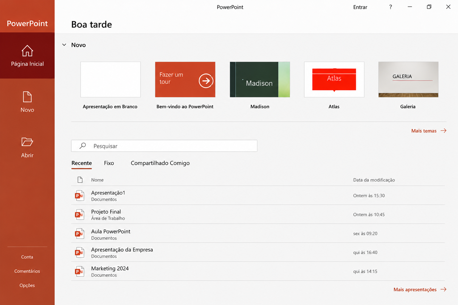Select the Galeria theme thumbnail
This screenshot has height=305, width=458.
coord(409,80)
